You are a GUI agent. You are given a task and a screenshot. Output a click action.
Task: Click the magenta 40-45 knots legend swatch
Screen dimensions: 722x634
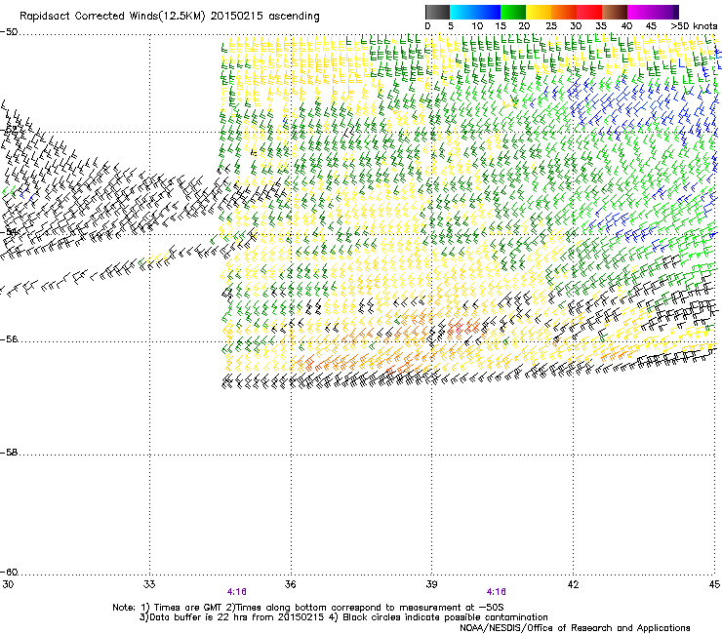(640, 12)
